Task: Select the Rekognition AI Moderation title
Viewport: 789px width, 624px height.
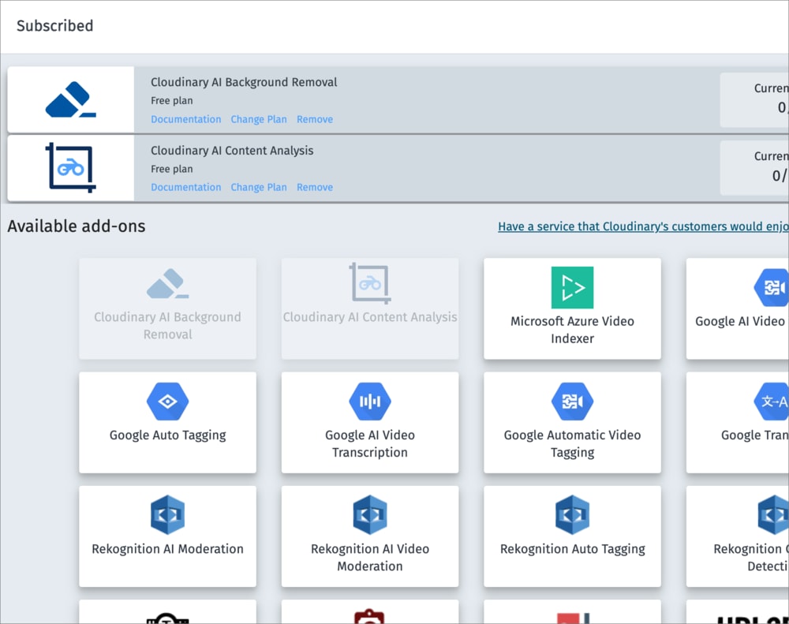Action: (x=167, y=549)
